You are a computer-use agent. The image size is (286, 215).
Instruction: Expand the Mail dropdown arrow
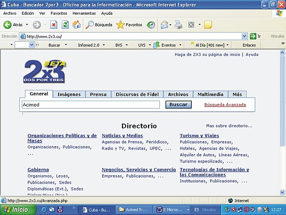[170, 25]
